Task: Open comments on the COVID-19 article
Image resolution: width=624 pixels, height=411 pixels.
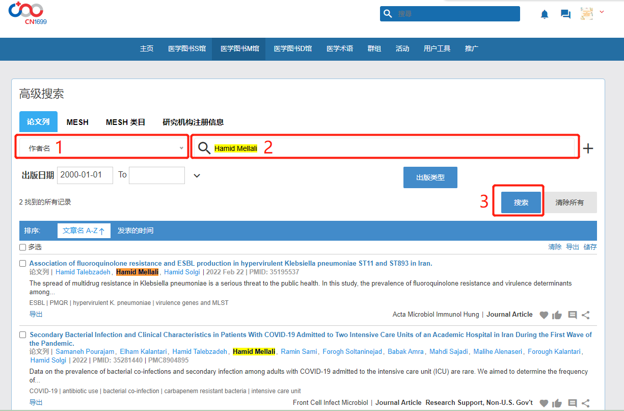Action: (572, 403)
